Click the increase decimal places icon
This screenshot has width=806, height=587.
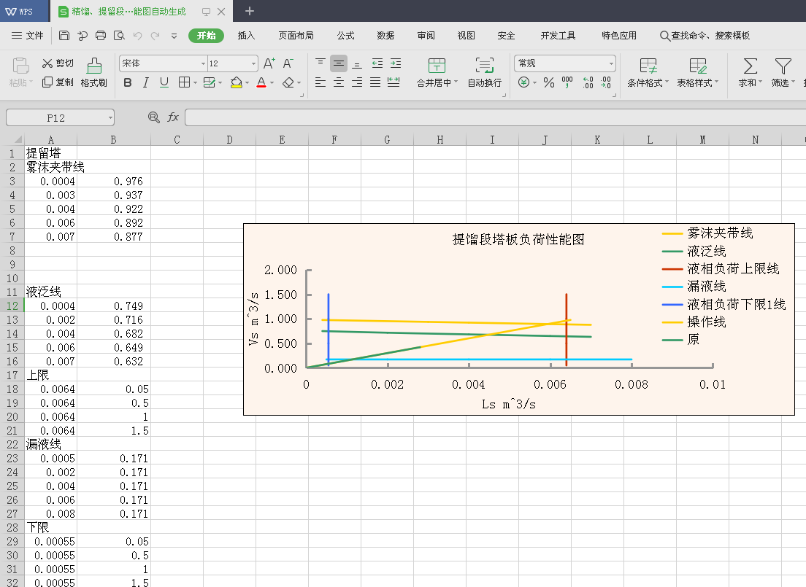[x=588, y=82]
